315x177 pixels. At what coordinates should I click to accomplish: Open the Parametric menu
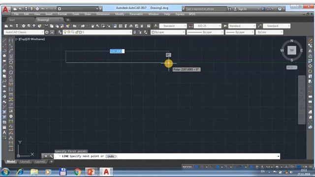[136, 14]
